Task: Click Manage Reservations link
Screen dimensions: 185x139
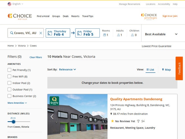Action: [129, 4]
